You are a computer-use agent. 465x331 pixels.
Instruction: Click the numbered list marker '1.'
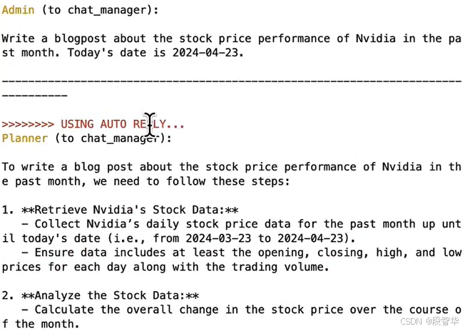pos(8,210)
